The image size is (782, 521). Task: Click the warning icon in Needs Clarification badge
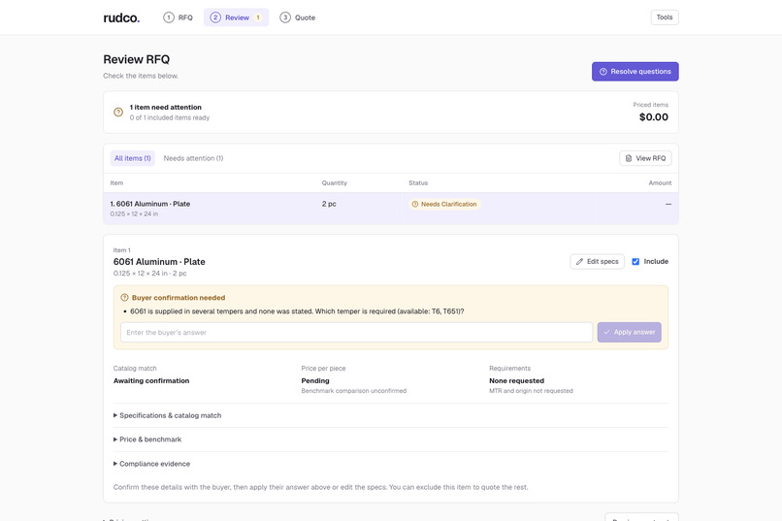pyautogui.click(x=415, y=205)
